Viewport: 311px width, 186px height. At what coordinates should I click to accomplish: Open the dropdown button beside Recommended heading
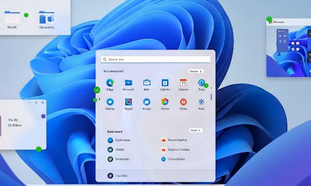click(x=195, y=71)
